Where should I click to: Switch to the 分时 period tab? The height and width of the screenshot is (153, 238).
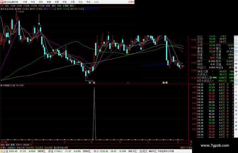pos(7,6)
